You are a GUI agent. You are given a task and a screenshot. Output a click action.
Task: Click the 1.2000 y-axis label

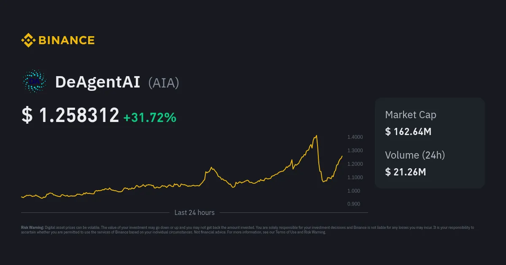pos(355,164)
